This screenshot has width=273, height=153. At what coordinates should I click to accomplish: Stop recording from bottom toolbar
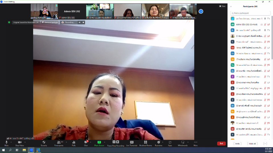pyautogui.click(x=117, y=142)
